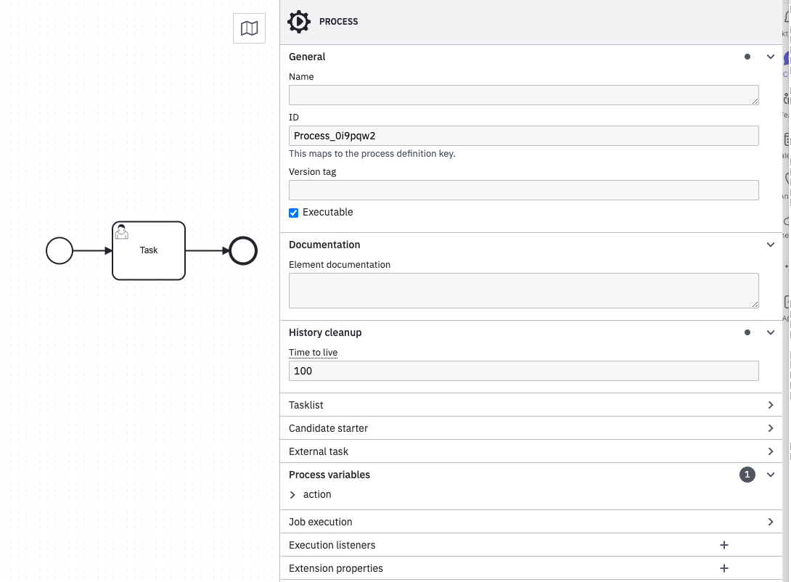Collapse the Documentation section
The image size is (791, 582).
pos(771,245)
